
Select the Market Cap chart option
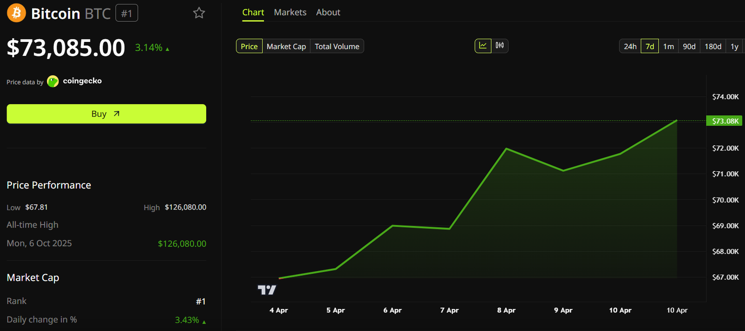286,47
